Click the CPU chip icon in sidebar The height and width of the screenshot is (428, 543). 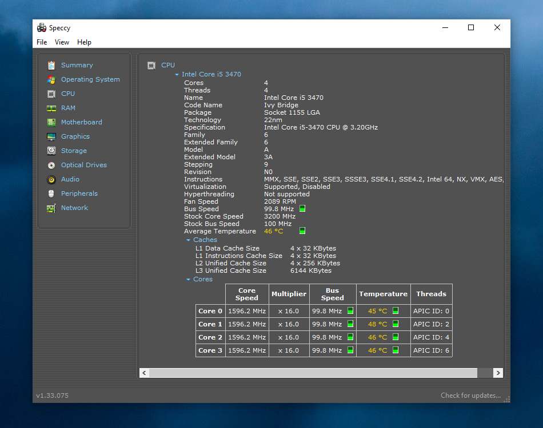(51, 94)
